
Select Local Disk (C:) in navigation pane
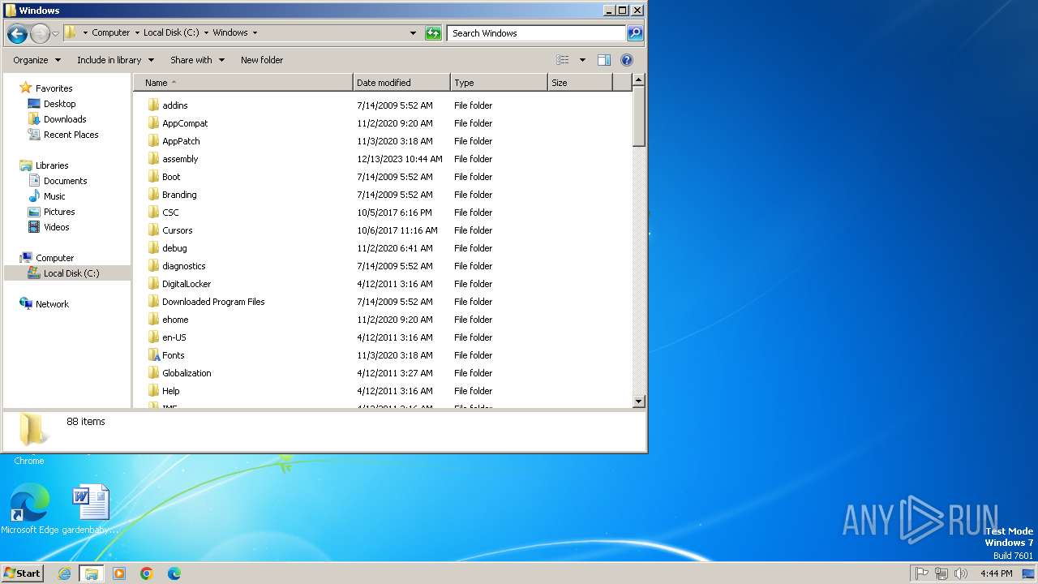point(71,273)
